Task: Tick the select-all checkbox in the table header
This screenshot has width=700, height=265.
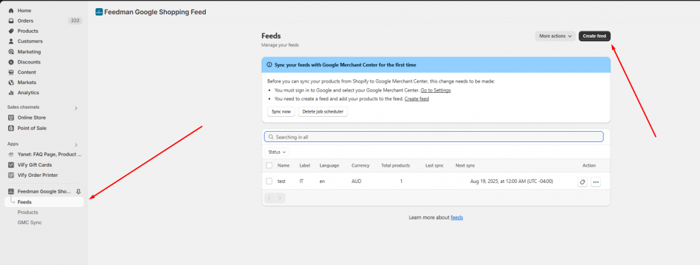Action: pyautogui.click(x=269, y=165)
